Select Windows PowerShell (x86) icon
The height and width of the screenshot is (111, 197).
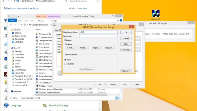pyautogui.click(x=37, y=92)
